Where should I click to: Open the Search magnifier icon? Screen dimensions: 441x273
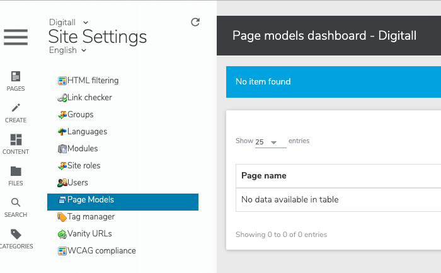pyautogui.click(x=16, y=202)
